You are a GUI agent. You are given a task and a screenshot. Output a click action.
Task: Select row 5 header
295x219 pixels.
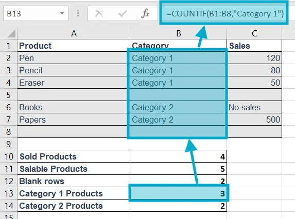pyautogui.click(x=8, y=95)
